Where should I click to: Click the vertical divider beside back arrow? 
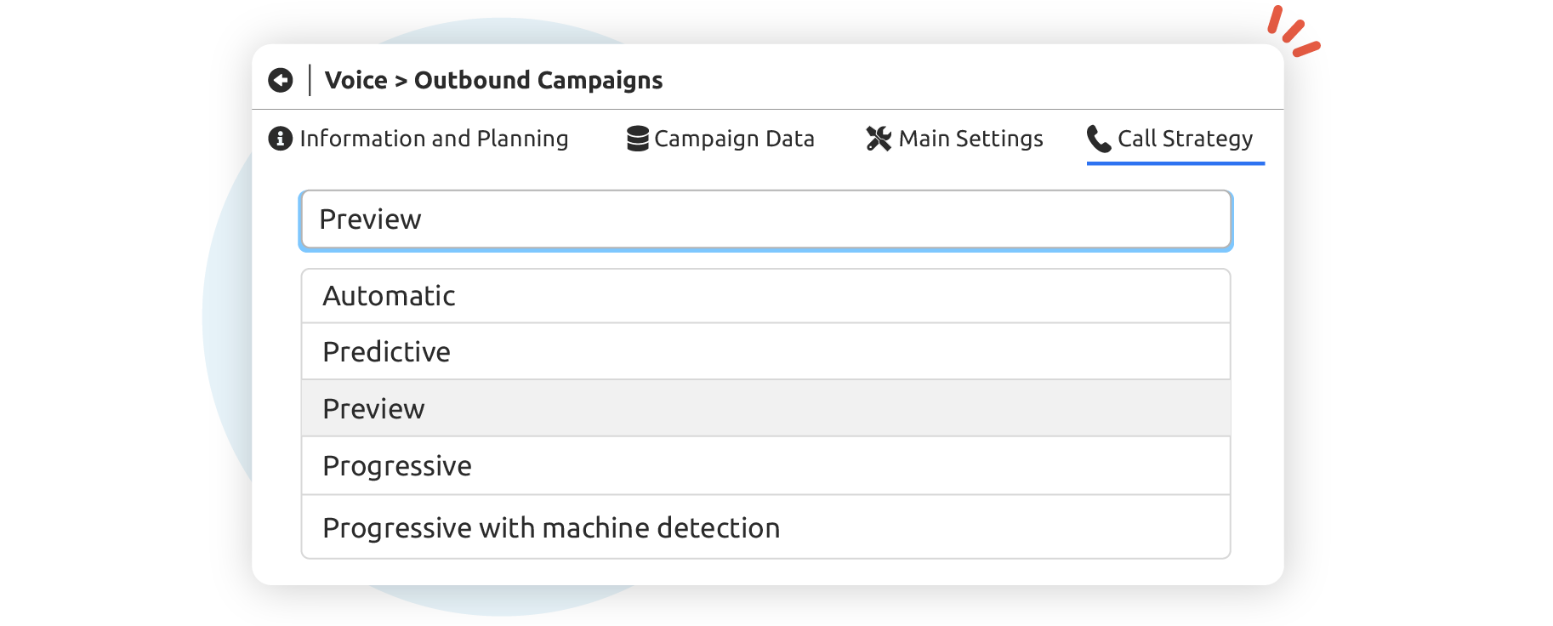[x=310, y=80]
